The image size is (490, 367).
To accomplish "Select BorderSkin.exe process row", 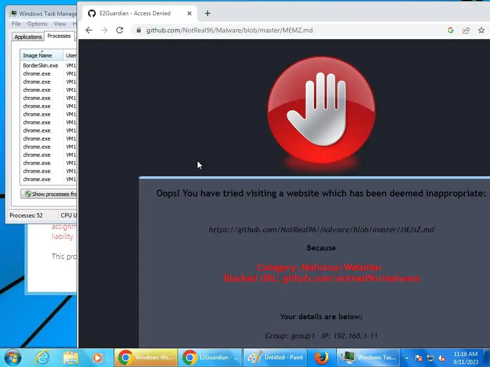I will click(x=48, y=65).
